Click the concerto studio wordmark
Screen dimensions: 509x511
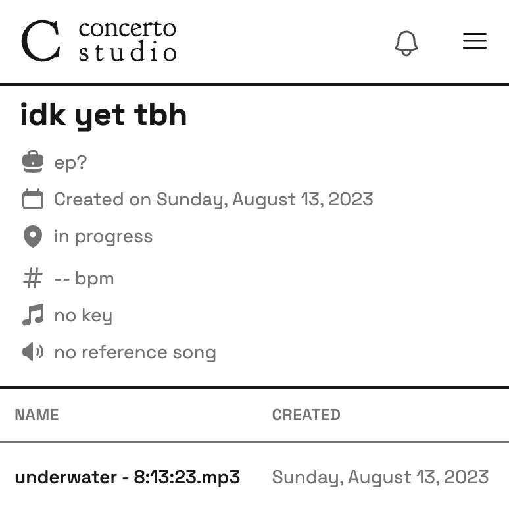128,41
